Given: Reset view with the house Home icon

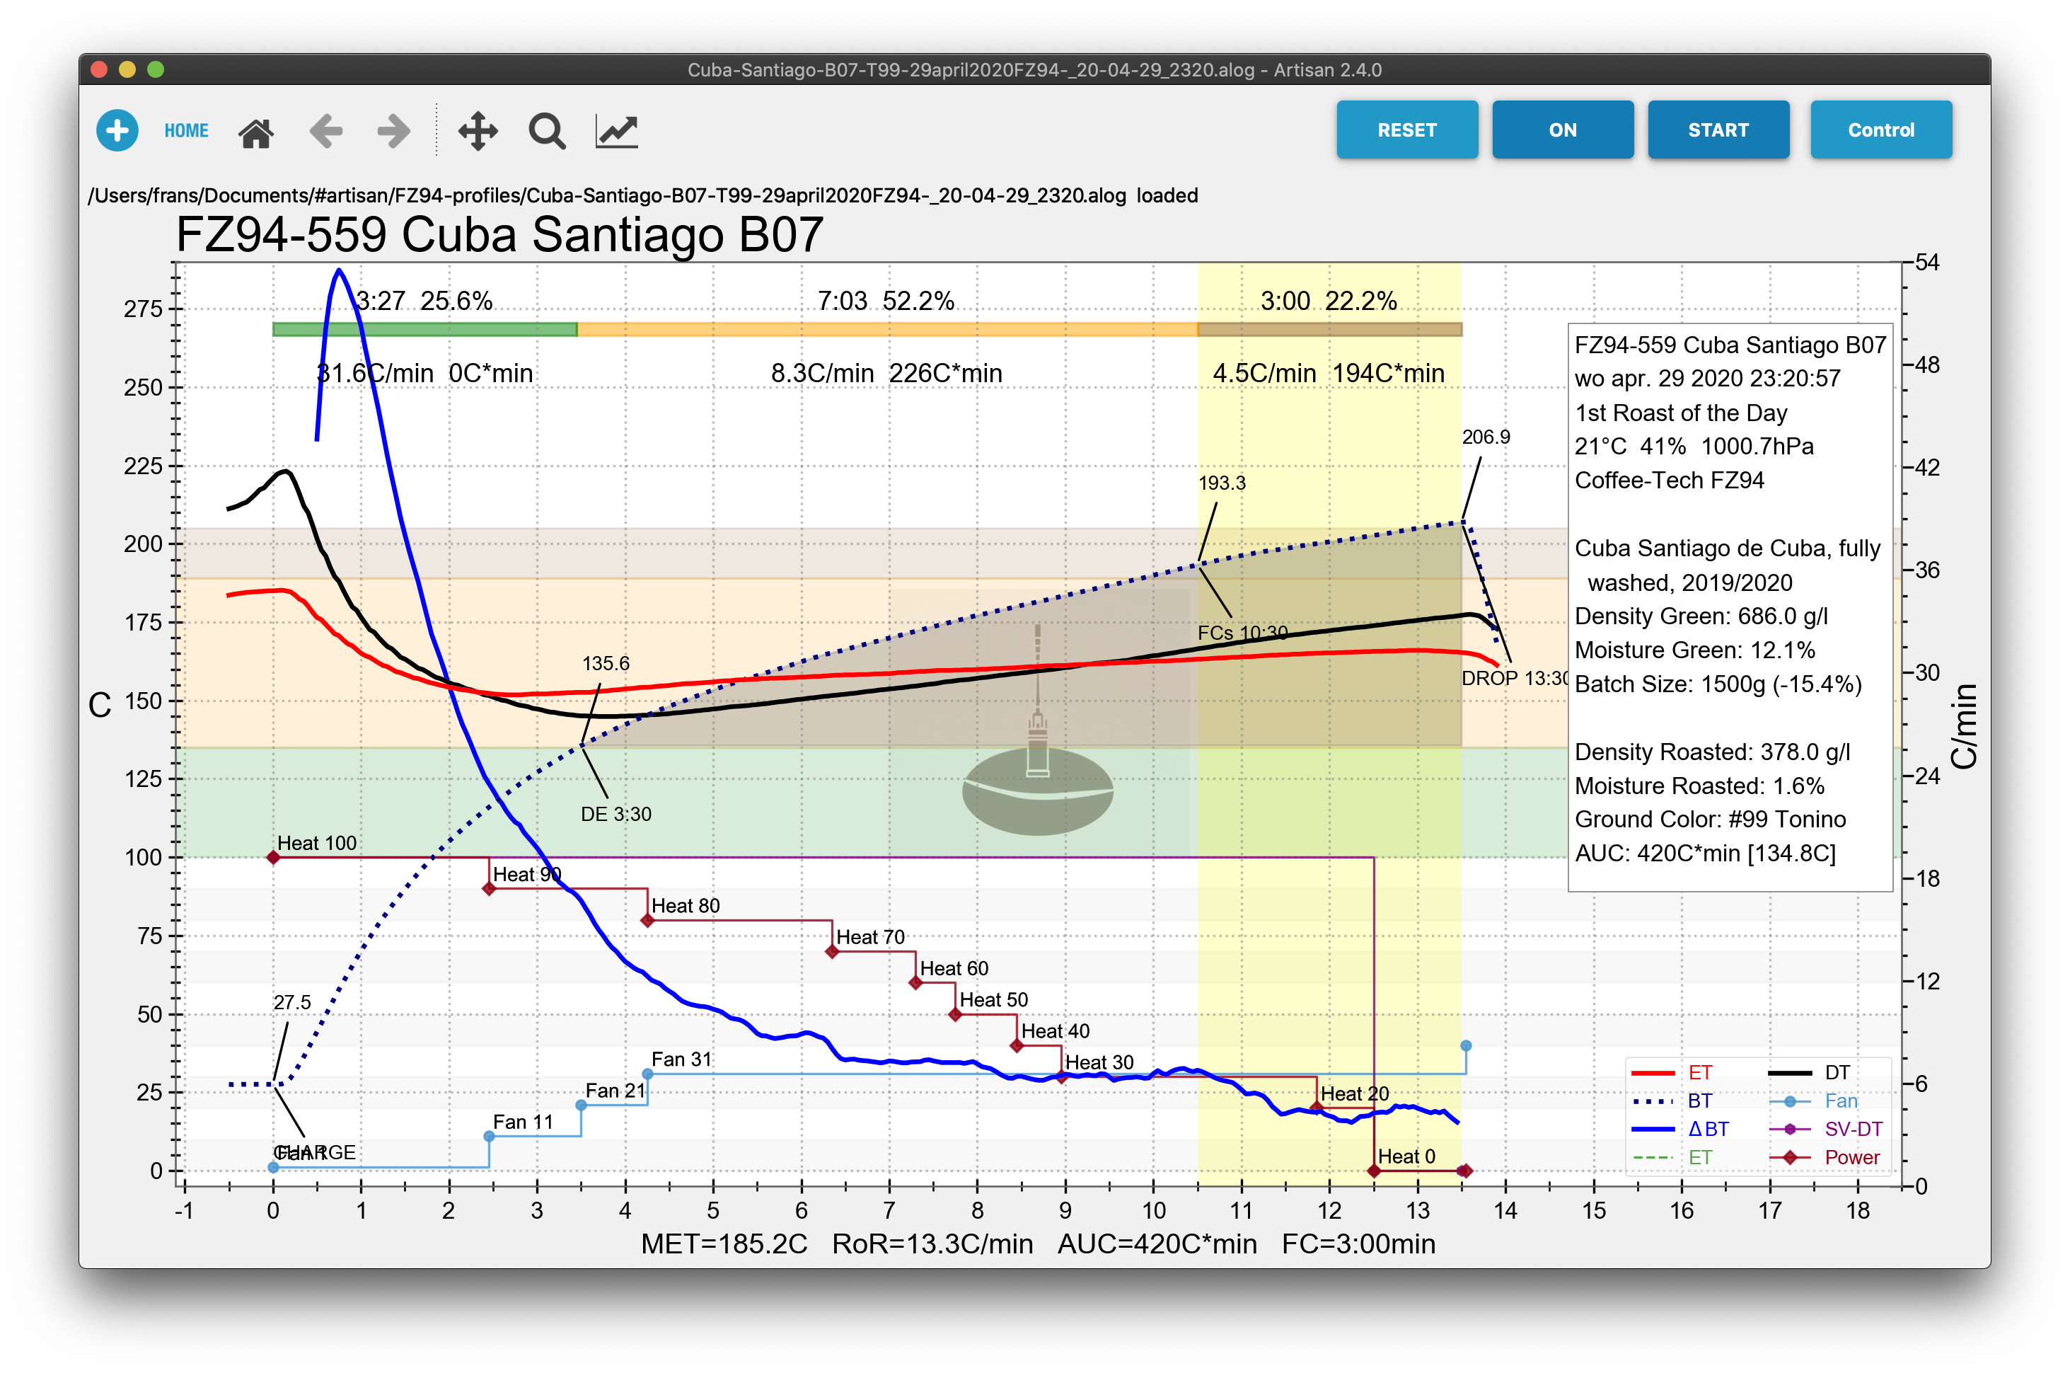Looking at the screenshot, I should click(x=255, y=132).
